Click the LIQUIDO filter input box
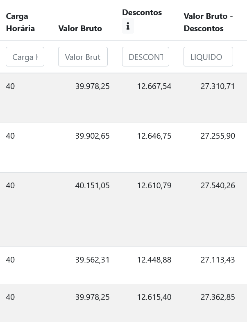The width and height of the screenshot is (247, 322). pos(208,57)
